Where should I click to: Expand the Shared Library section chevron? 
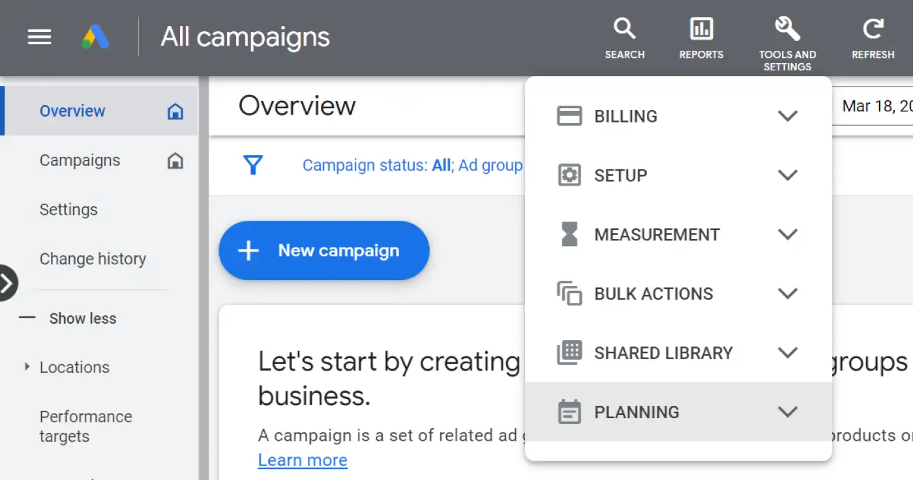(788, 352)
